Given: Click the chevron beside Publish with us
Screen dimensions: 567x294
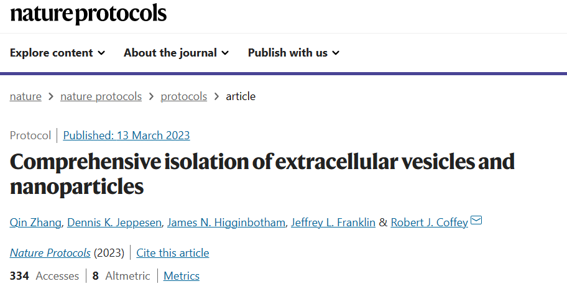Looking at the screenshot, I should [x=336, y=53].
